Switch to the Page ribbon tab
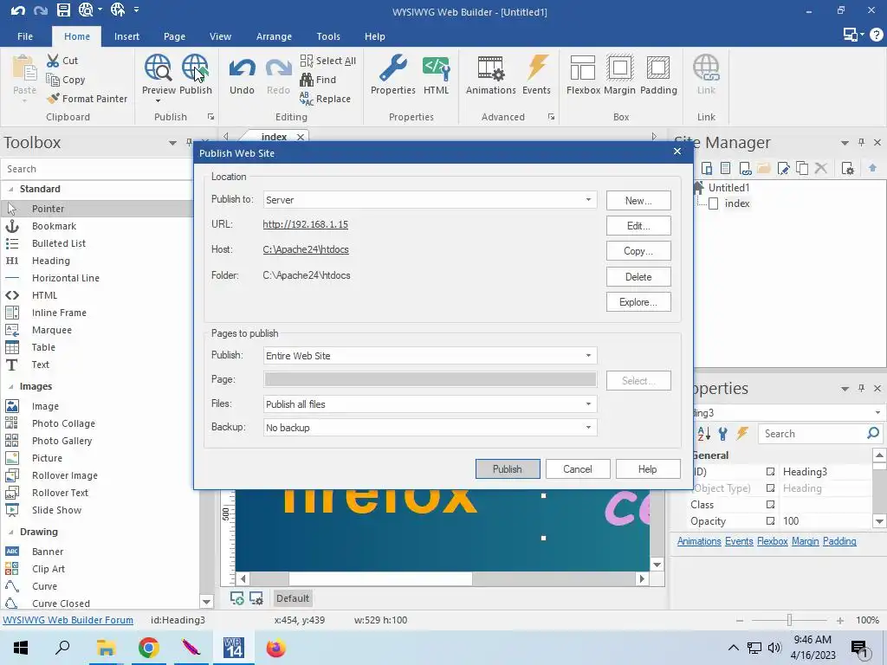The height and width of the screenshot is (665, 887). [x=174, y=36]
